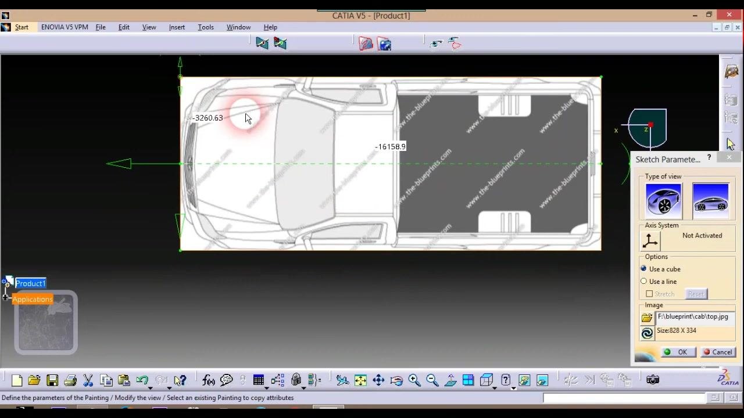The height and width of the screenshot is (418, 744).
Task: Choose the side car view type
Action: (x=710, y=200)
